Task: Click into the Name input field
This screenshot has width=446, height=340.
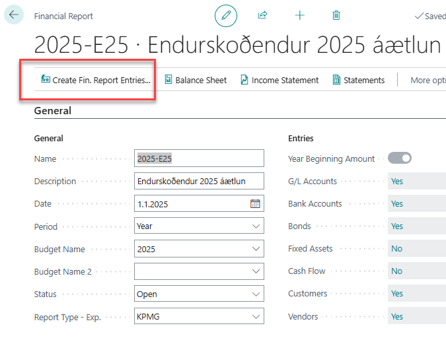Action: [199, 158]
